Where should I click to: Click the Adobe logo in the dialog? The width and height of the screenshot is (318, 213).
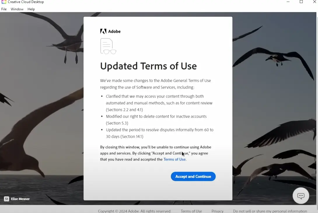pyautogui.click(x=110, y=31)
